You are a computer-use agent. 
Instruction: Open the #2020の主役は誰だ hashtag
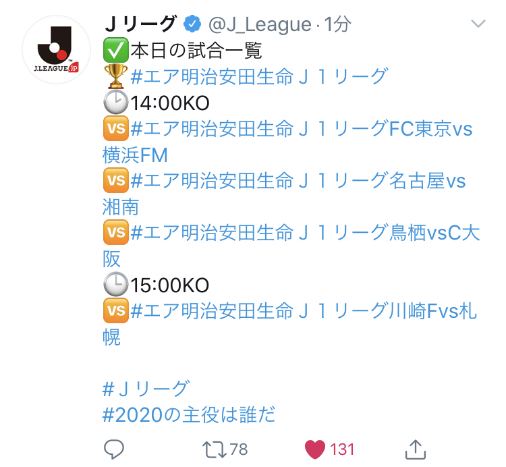(x=189, y=415)
